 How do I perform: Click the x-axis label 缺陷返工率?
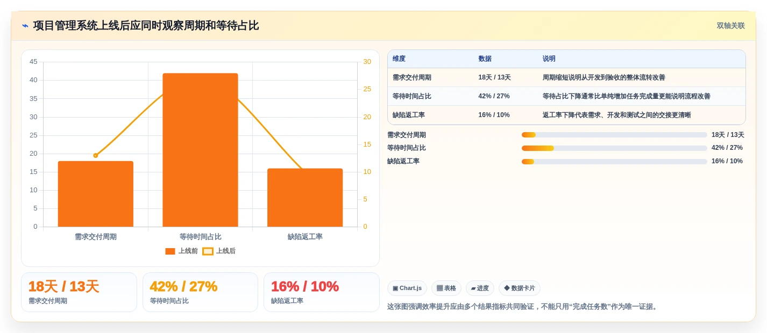tap(305, 237)
